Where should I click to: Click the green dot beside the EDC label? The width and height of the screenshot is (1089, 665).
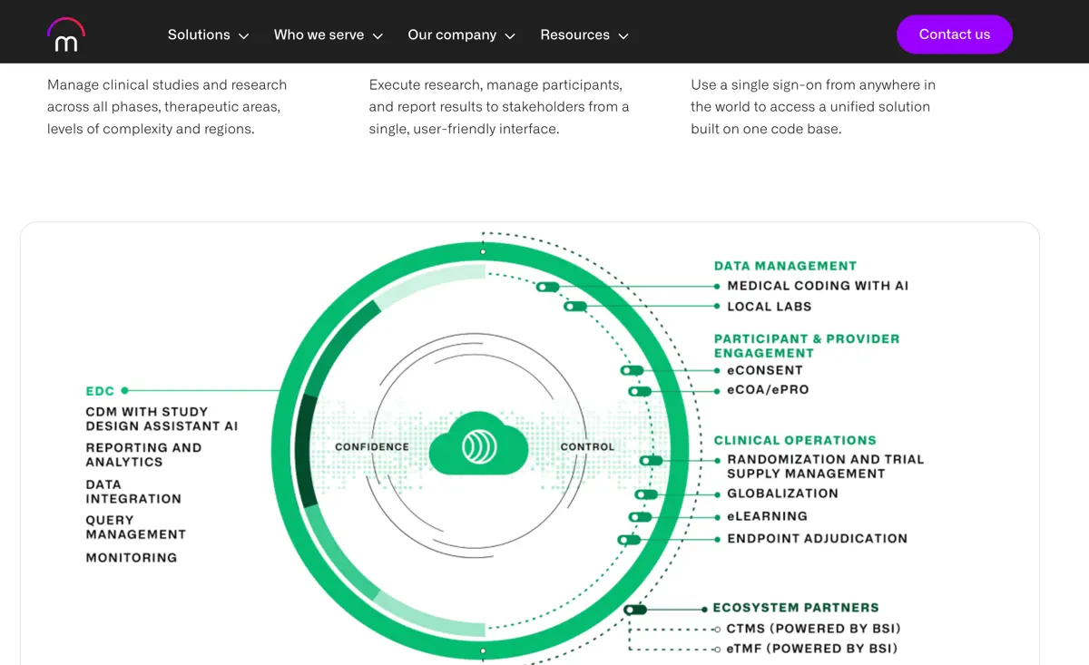click(x=124, y=390)
